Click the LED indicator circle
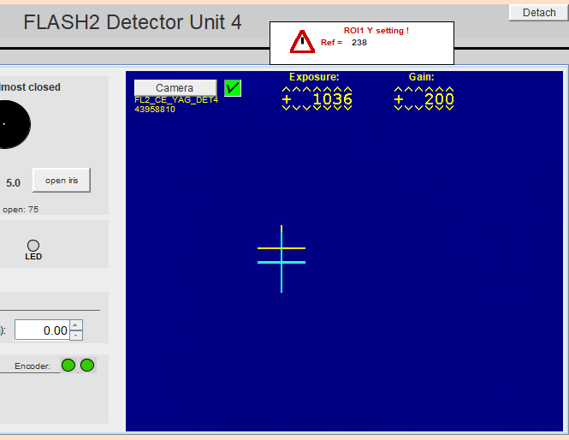Viewport: 569px width, 440px height. 33,246
